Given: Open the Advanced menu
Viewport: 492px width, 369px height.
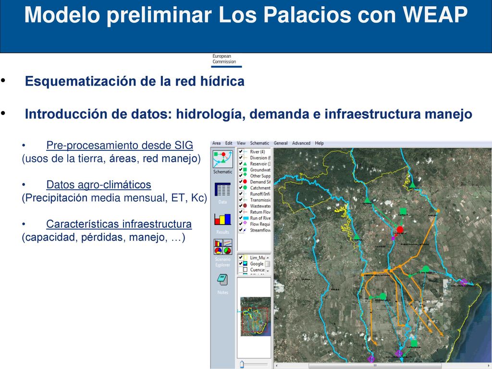Looking at the screenshot, I should (301, 143).
